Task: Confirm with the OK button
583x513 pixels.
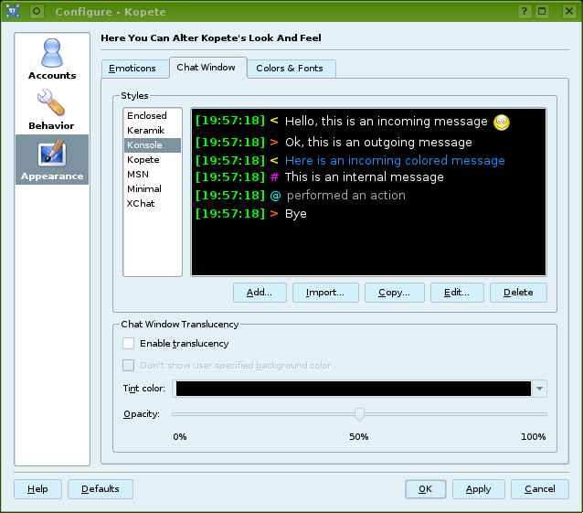Action: 425,489
